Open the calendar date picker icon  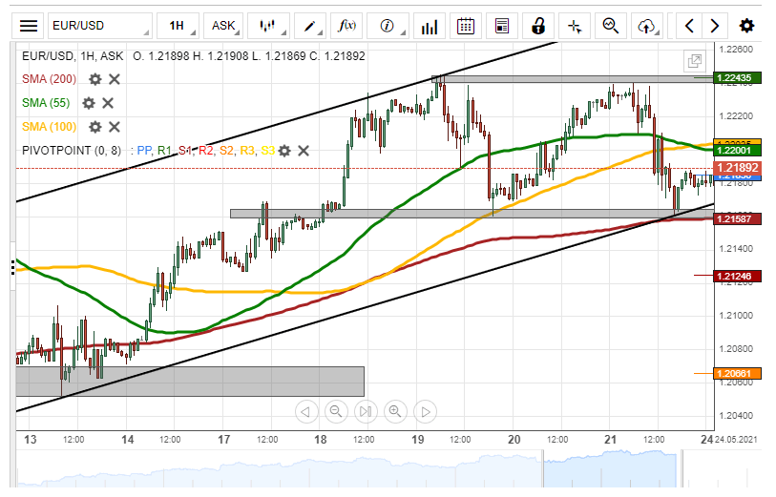[465, 26]
